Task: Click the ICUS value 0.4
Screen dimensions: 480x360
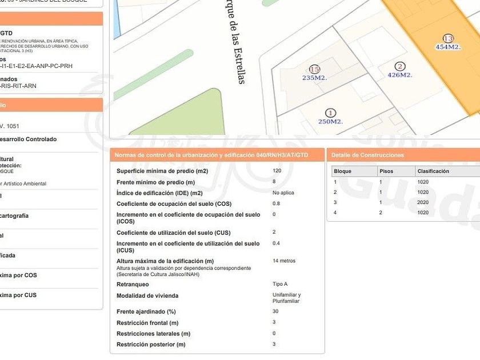Action: pyautogui.click(x=276, y=243)
